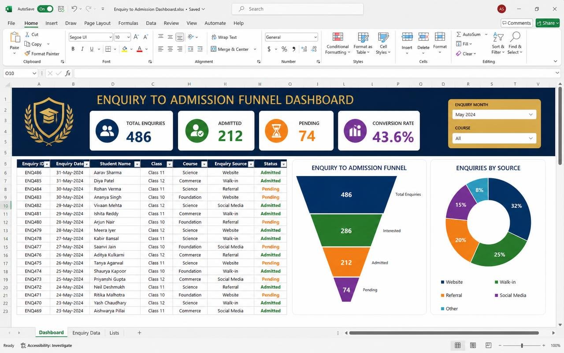Click the Redo arrow icon
Viewport: 564px width, 353px height.
click(x=88, y=9)
